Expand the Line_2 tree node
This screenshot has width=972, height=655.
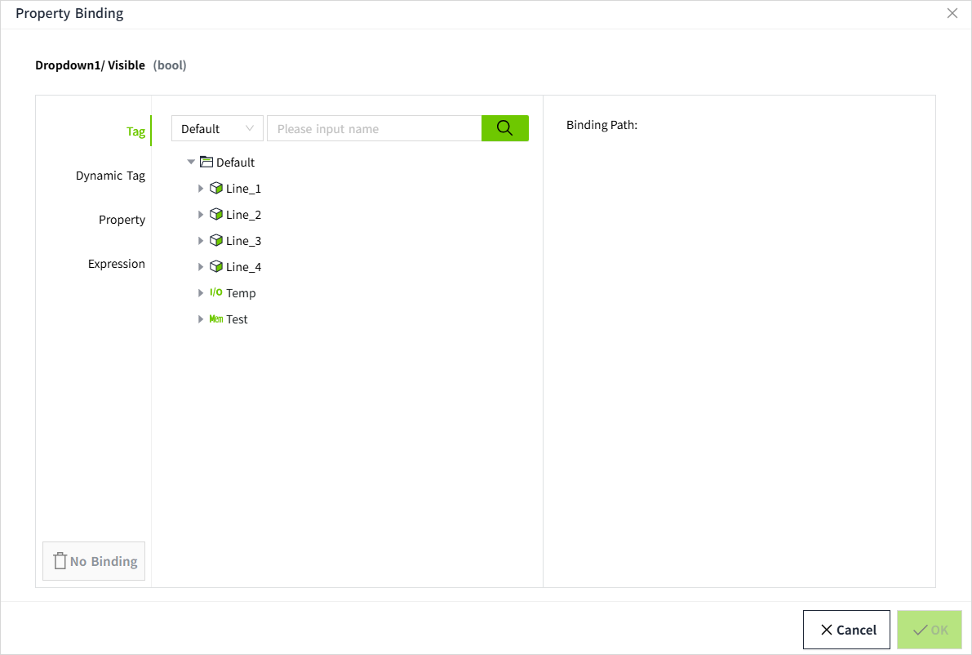pos(201,215)
